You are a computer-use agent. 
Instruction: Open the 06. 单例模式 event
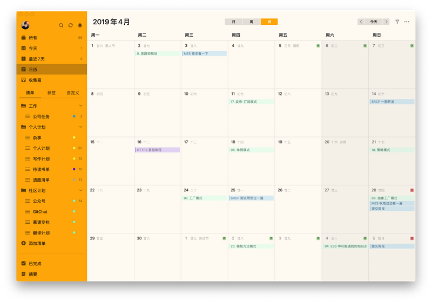tap(251, 150)
